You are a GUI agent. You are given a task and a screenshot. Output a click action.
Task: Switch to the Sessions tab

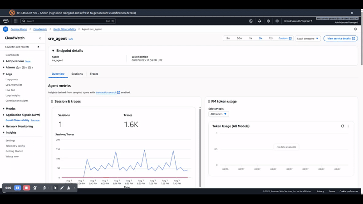77,74
